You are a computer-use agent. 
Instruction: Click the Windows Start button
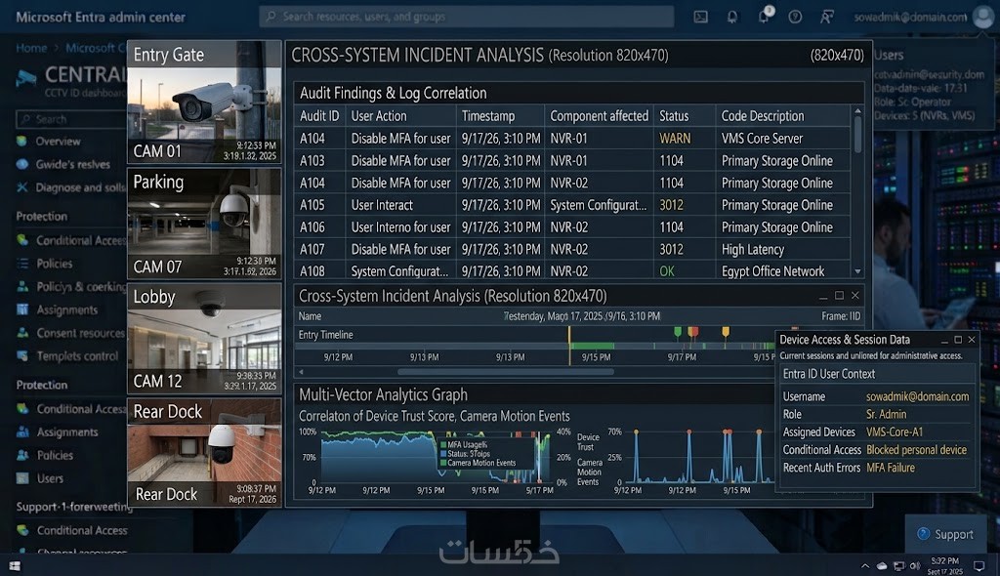point(15,566)
